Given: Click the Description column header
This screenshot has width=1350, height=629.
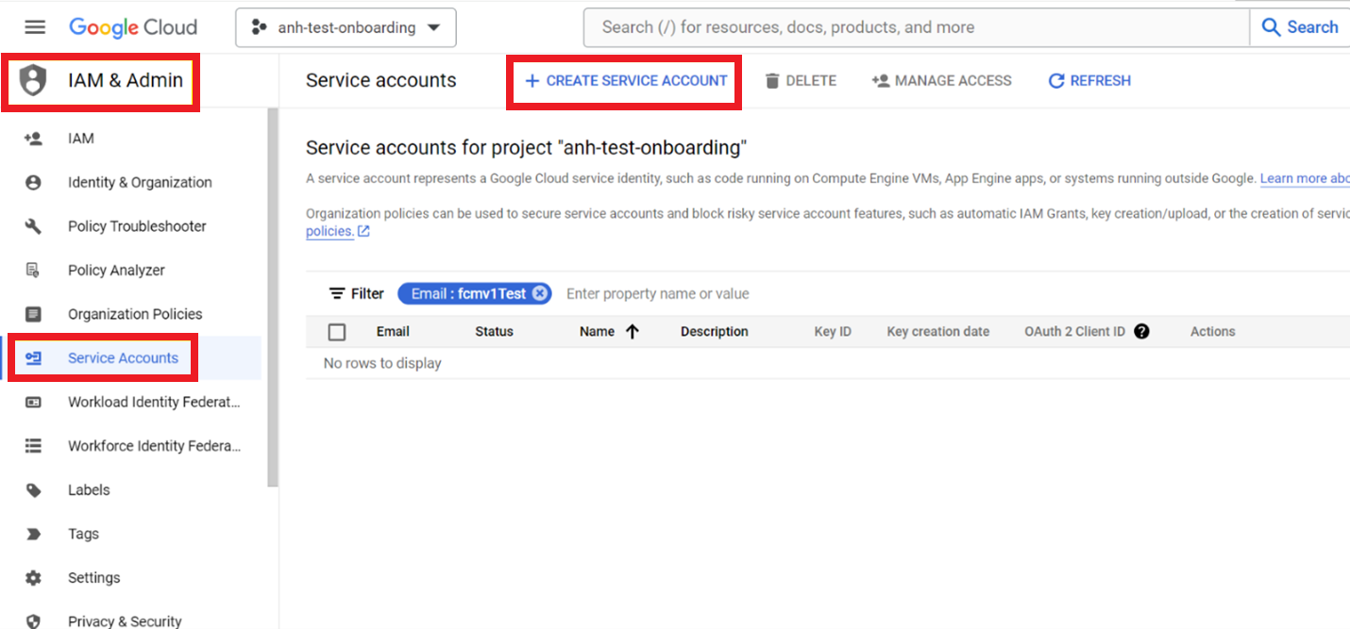Looking at the screenshot, I should tap(715, 332).
